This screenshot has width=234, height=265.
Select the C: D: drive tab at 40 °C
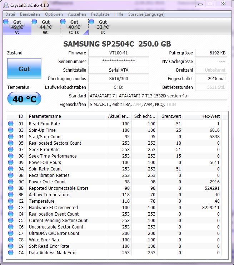[x=74, y=27]
